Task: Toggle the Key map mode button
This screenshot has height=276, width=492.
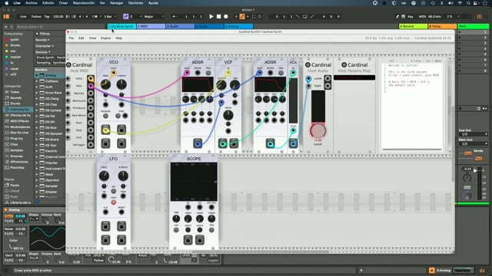Action: pos(410,16)
